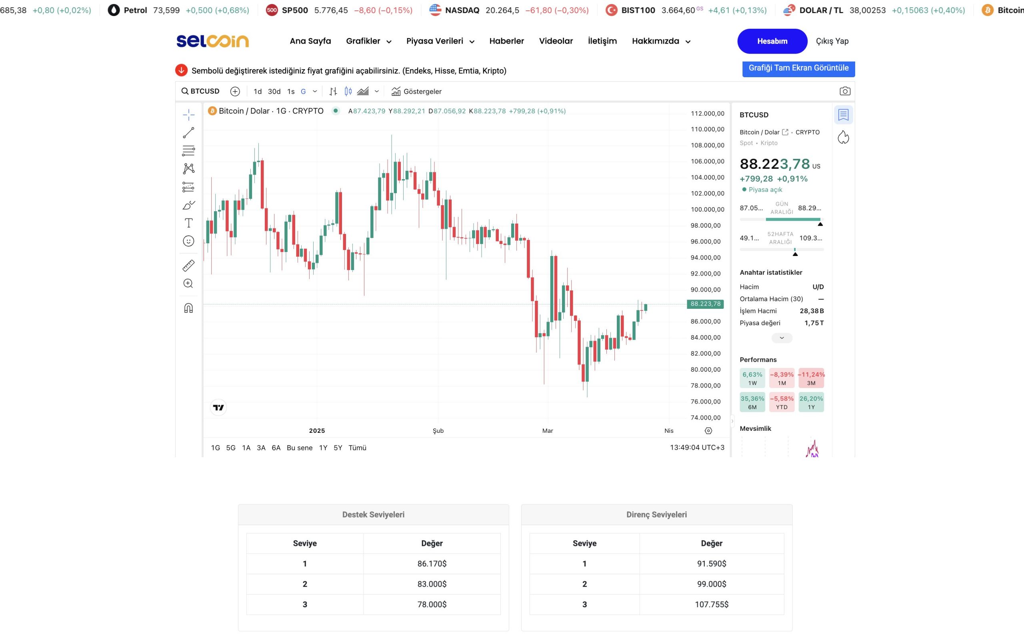Toggle the magnet mode icon
This screenshot has height=636, width=1024.
(188, 308)
